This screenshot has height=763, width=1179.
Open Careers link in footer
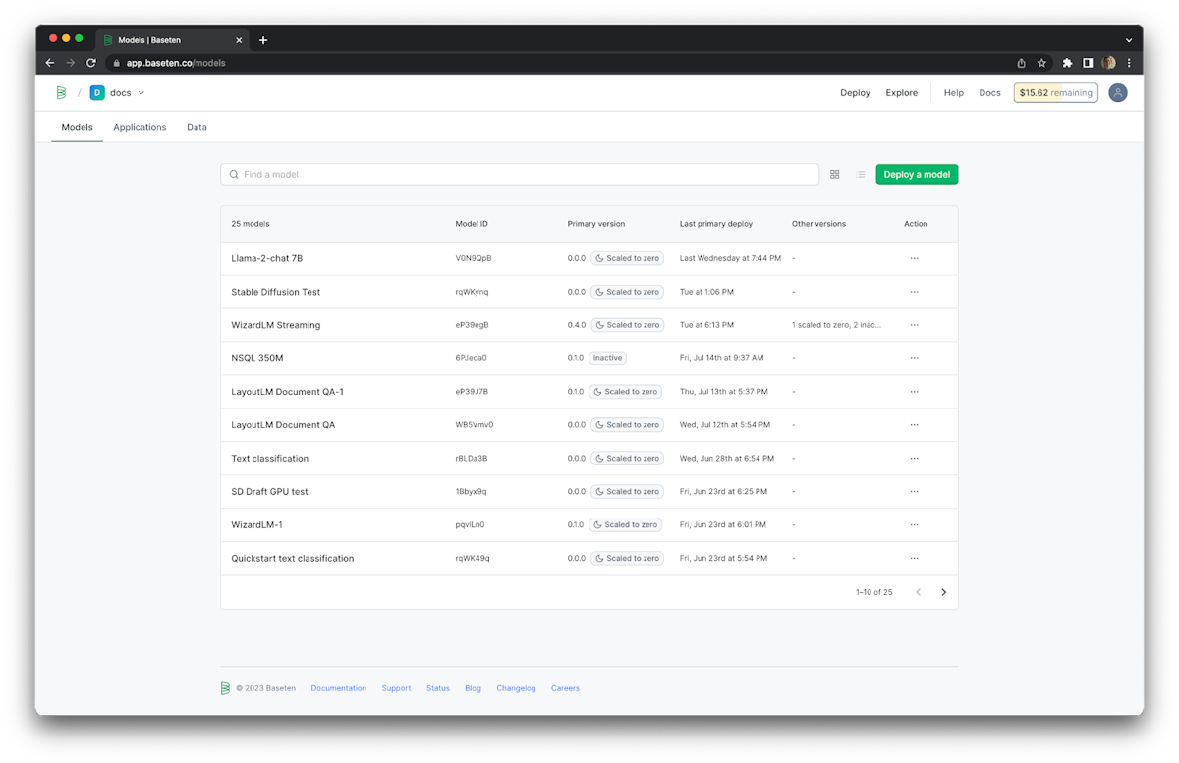click(565, 688)
